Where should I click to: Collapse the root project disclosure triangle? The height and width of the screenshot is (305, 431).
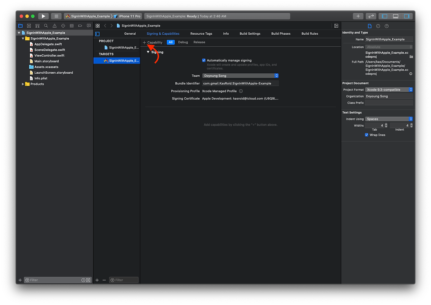(x=19, y=33)
